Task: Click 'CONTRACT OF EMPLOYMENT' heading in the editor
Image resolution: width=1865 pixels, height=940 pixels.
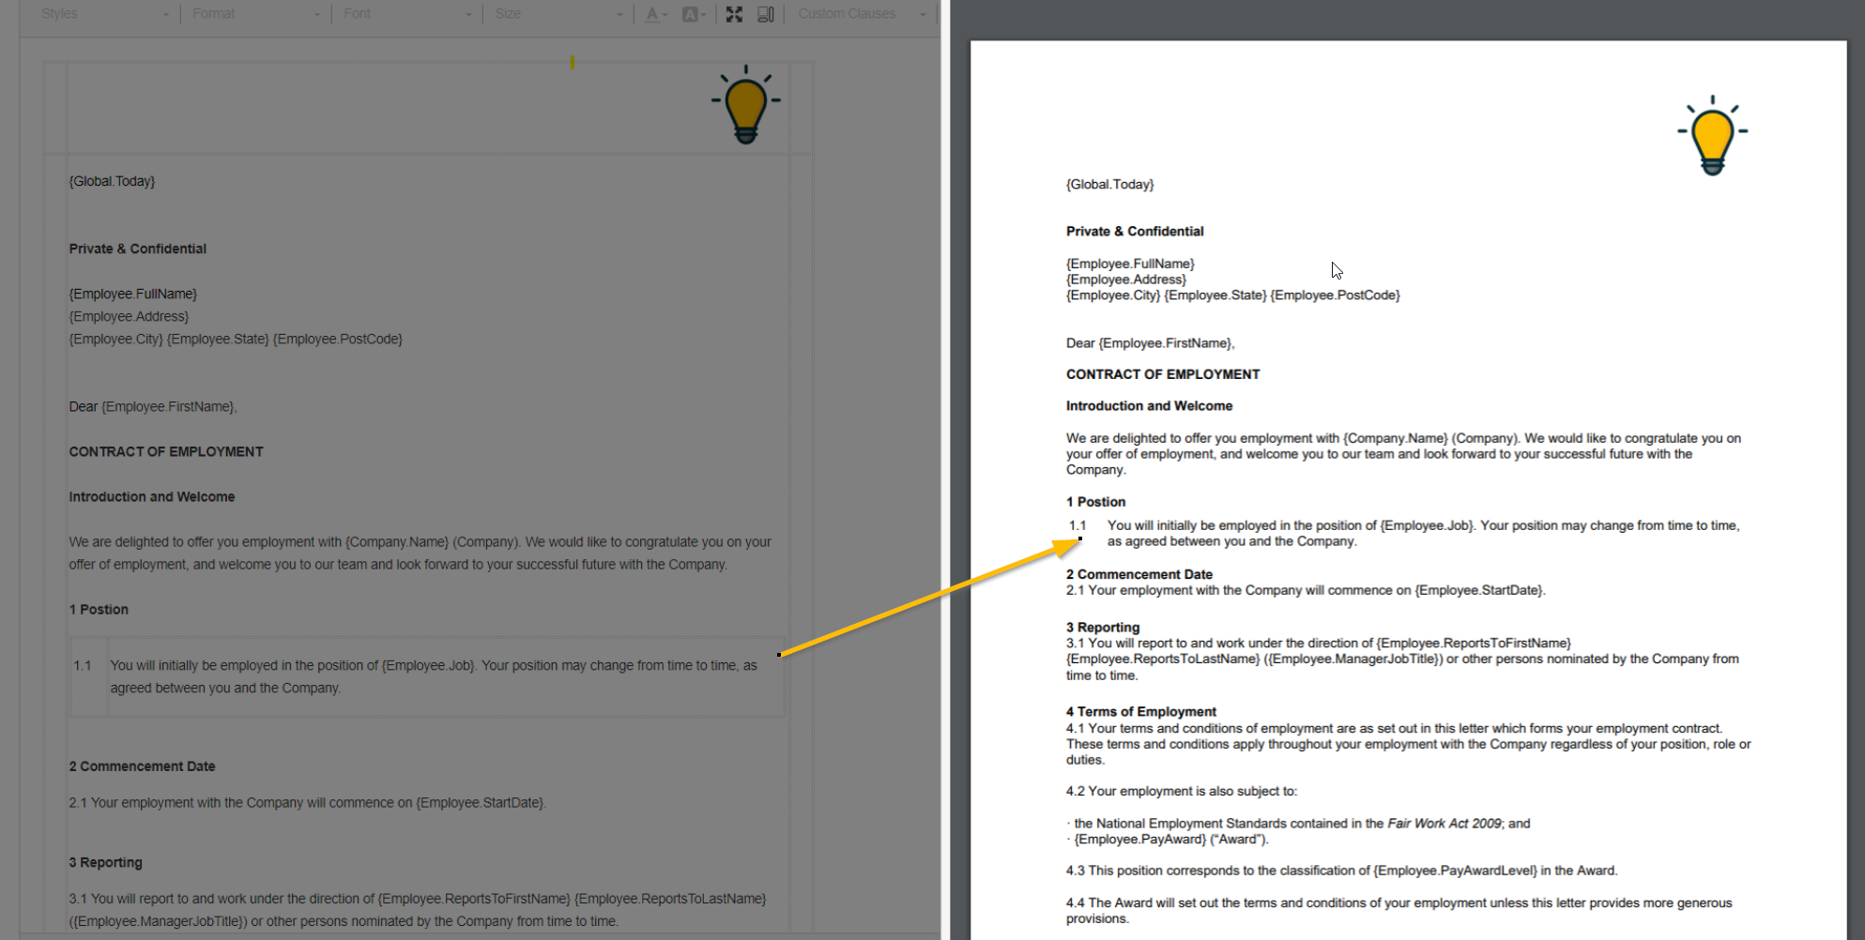Action: [166, 451]
